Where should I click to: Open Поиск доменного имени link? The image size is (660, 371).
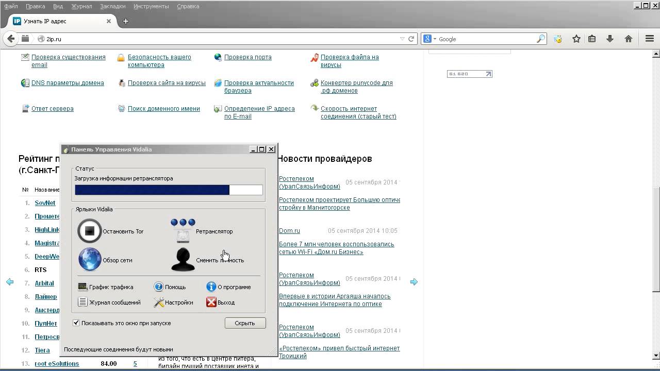[x=164, y=109]
